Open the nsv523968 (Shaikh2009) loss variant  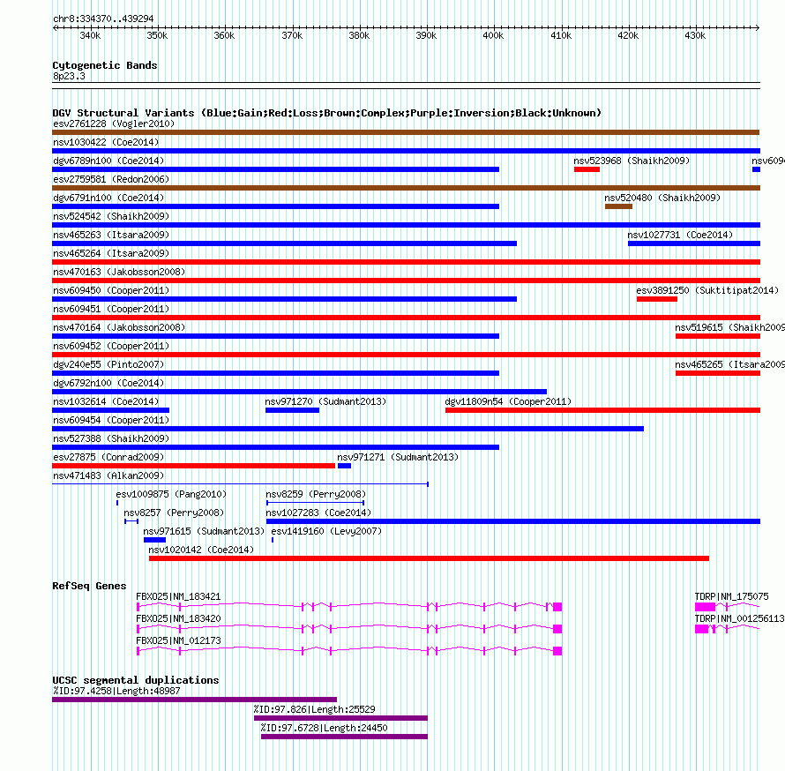587,169
